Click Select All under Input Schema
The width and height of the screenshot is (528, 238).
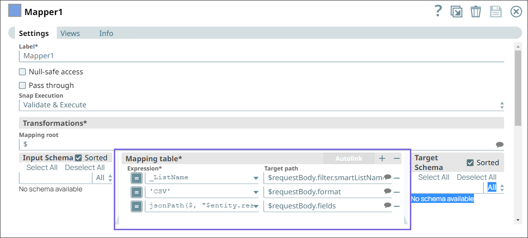[x=42, y=167]
